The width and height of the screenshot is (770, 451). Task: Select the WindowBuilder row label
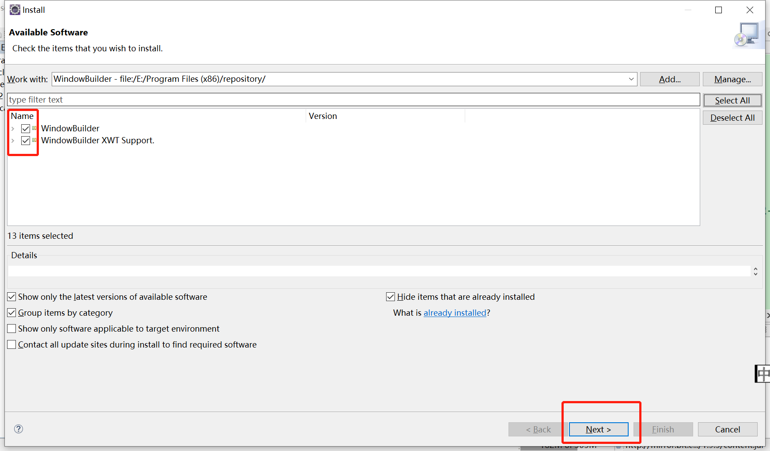[x=70, y=129]
